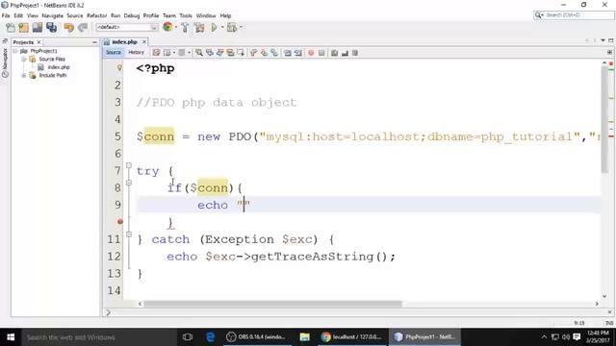This screenshot has height=346, width=616.
Task: Collapse the if block fold on line 8
Action: point(129,183)
